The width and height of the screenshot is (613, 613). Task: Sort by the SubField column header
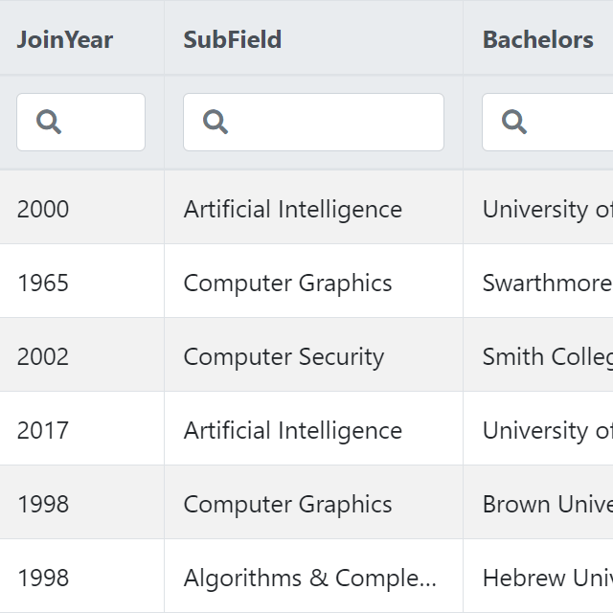point(232,39)
